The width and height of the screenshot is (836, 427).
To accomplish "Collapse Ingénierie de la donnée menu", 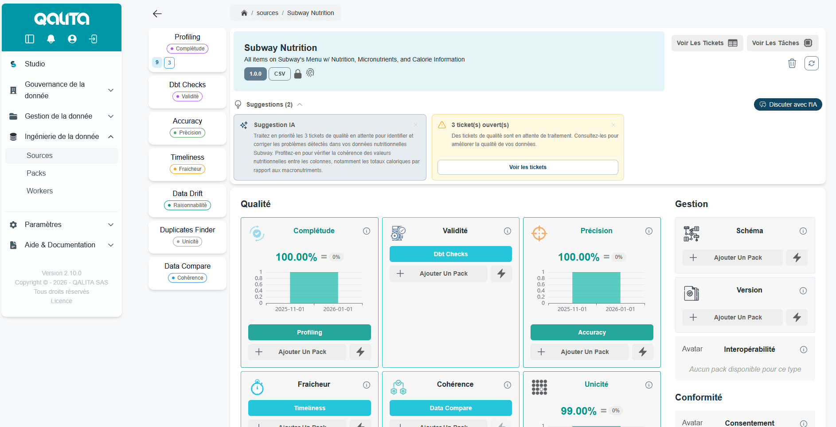I will click(111, 137).
